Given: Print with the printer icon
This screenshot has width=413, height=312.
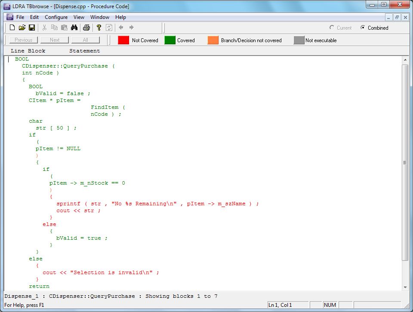Looking at the screenshot, I should coord(86,28).
